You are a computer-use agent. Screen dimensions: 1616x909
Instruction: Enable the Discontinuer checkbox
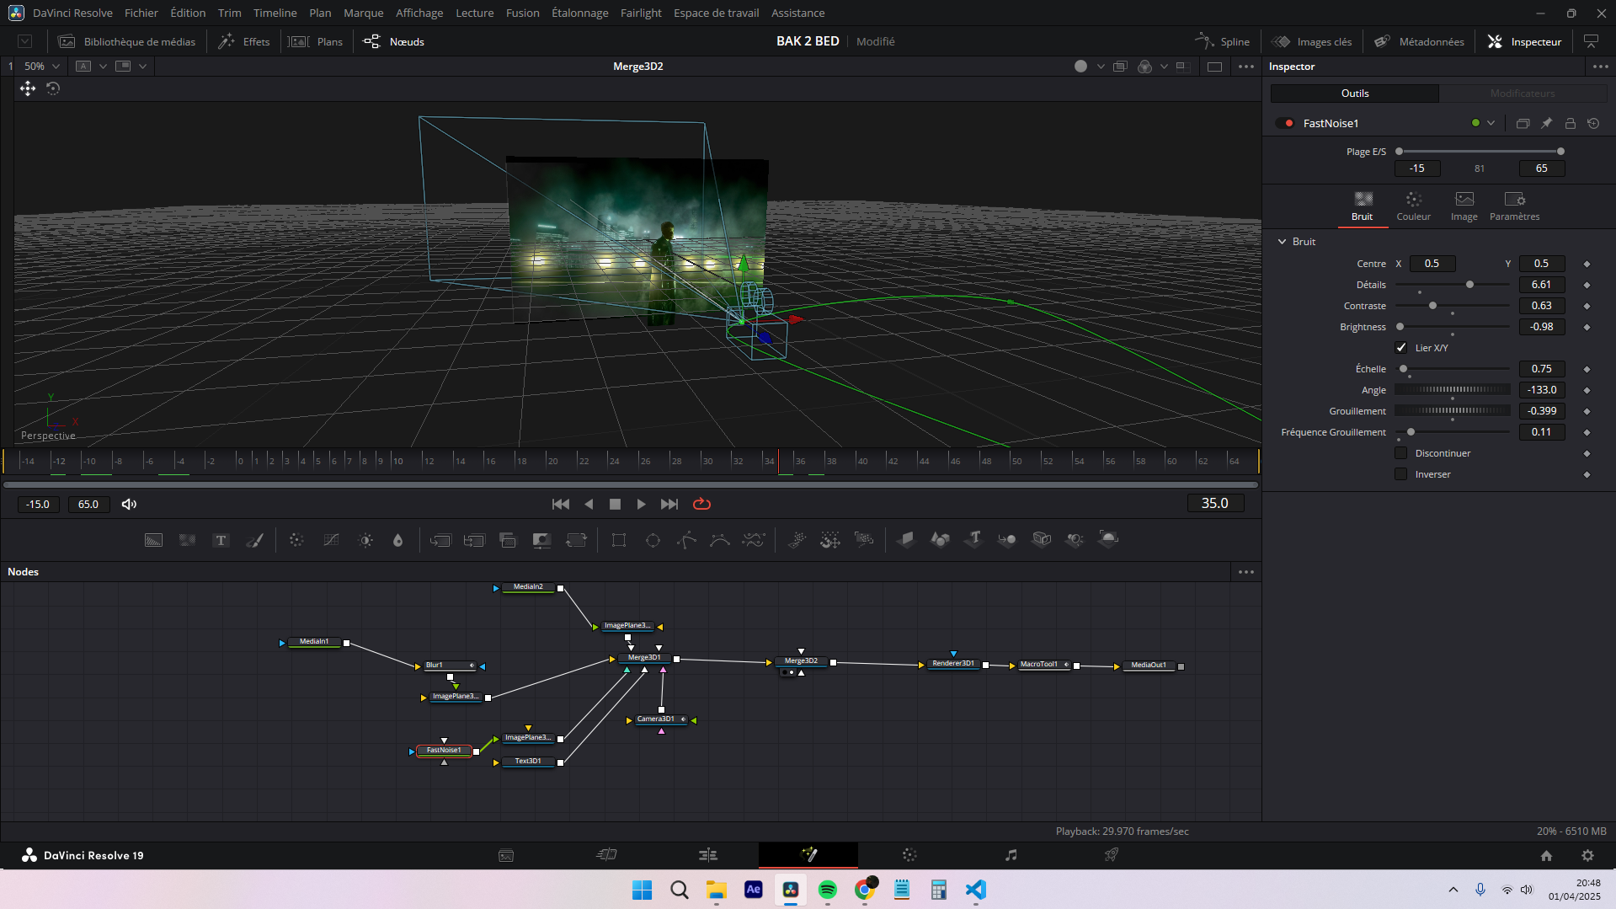(1401, 453)
